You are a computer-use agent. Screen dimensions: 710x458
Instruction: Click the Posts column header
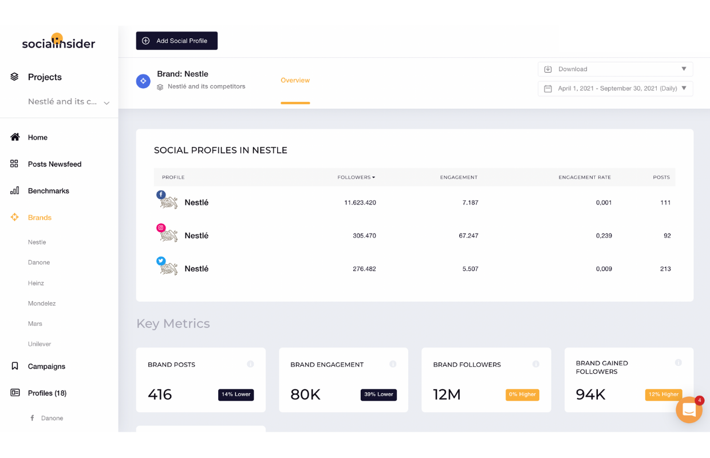(x=661, y=177)
